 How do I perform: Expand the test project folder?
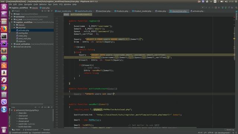point(12,14)
